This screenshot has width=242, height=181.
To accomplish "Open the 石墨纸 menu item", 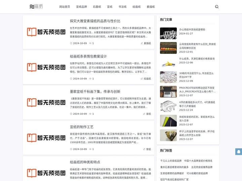I will click(x=97, y=7).
